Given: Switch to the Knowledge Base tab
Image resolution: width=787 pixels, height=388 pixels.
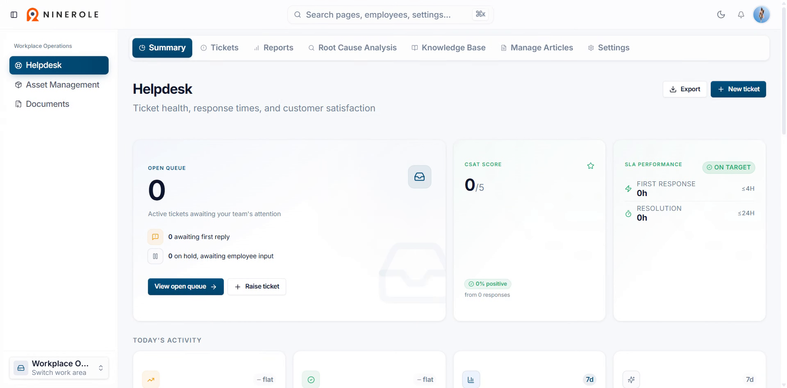Looking at the screenshot, I should [x=448, y=48].
